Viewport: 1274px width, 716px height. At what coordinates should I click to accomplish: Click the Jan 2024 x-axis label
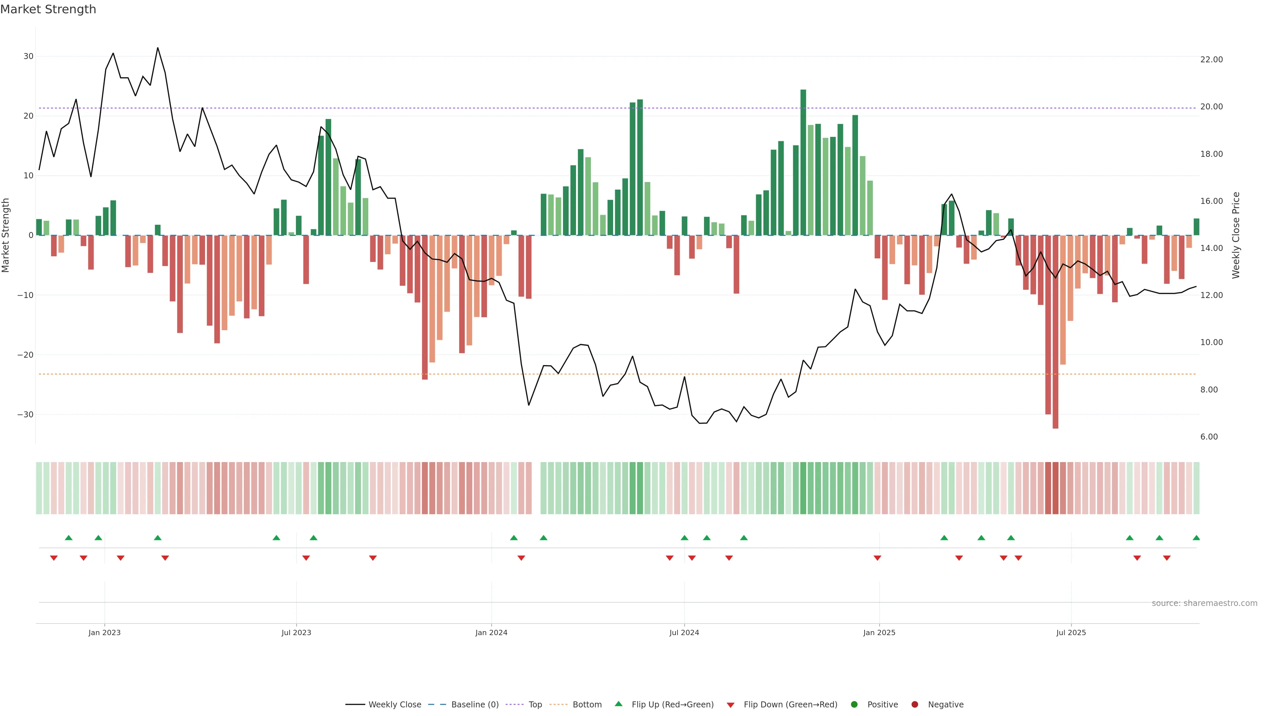(491, 632)
